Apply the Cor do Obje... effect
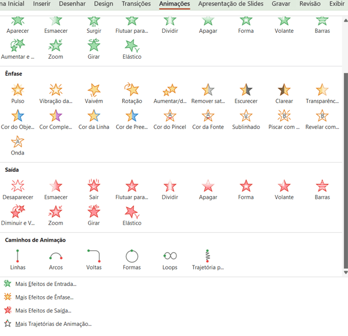Viewport: 348px width, 336px height. [x=18, y=120]
